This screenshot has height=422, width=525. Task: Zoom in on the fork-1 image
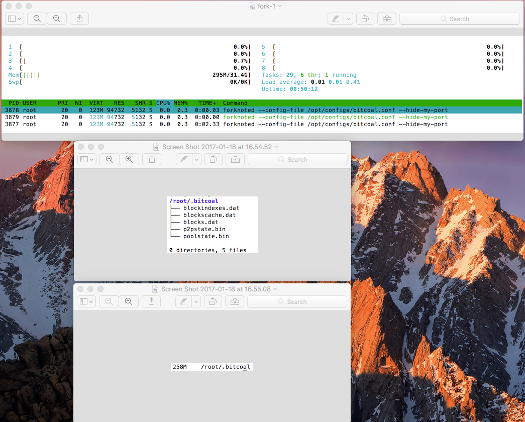pos(57,19)
